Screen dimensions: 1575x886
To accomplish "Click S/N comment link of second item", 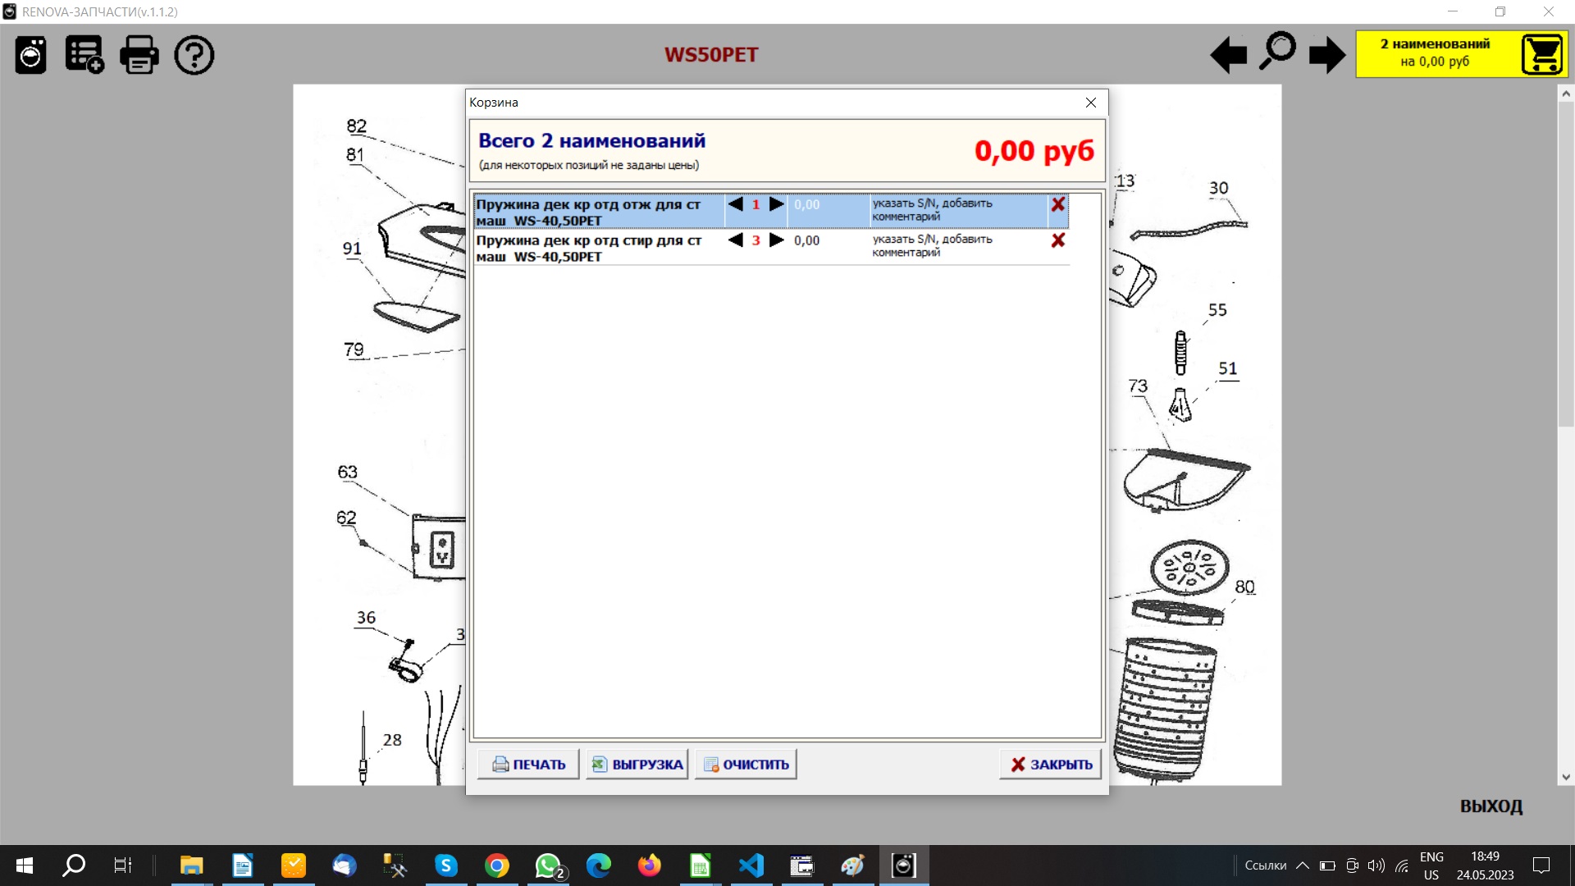I will tap(932, 245).
